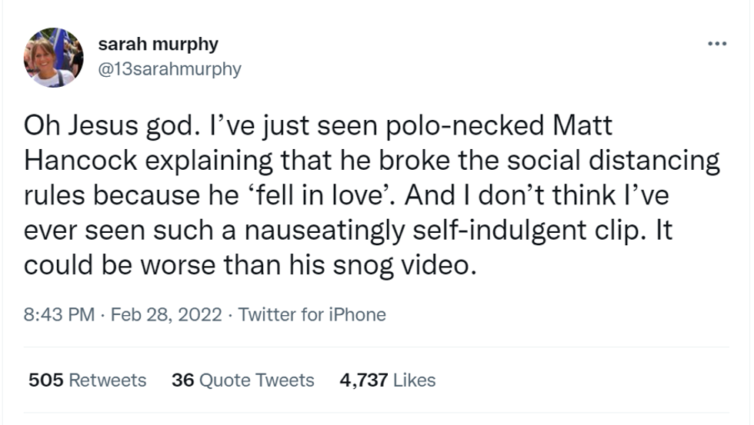Click the 8:43 PM timestamp

59,314
